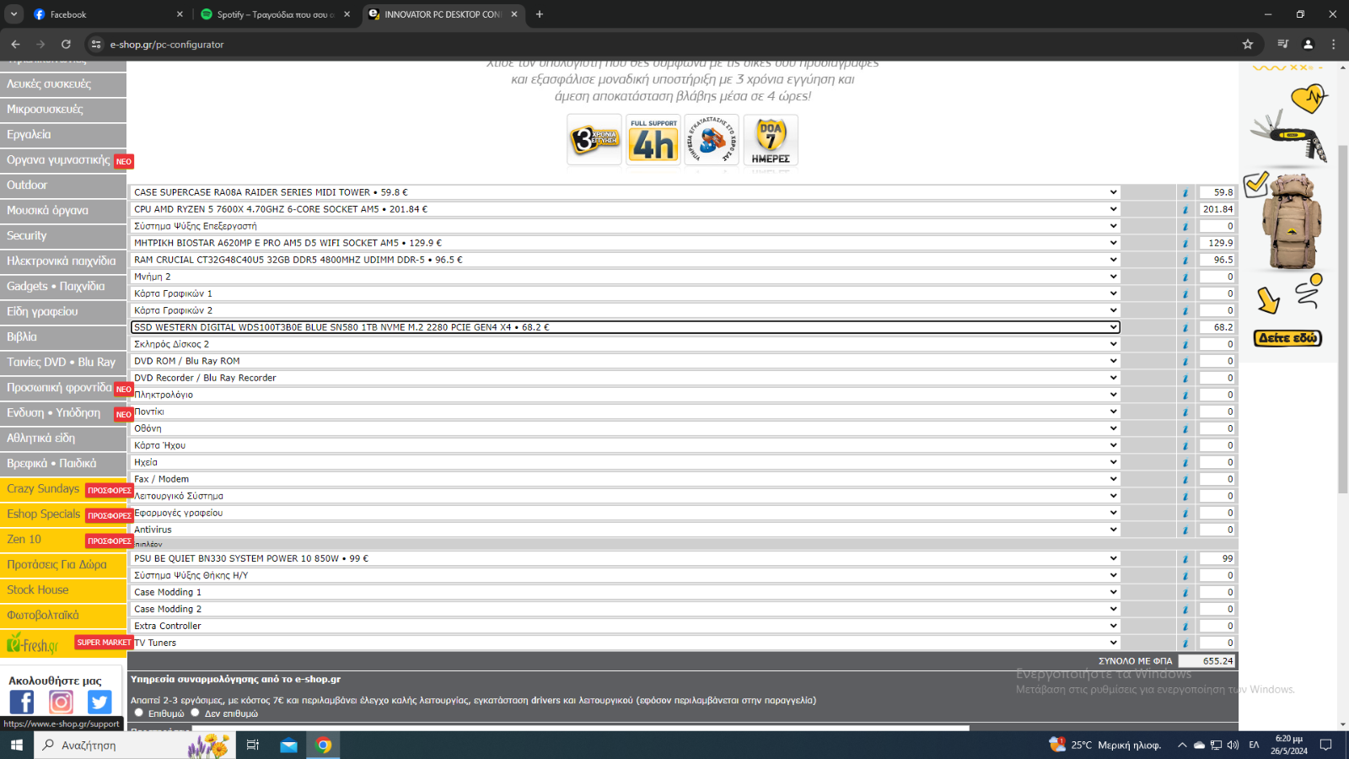Click the info icon for the CASE SUPERCASE row
The width and height of the screenshot is (1349, 759).
pyautogui.click(x=1185, y=192)
